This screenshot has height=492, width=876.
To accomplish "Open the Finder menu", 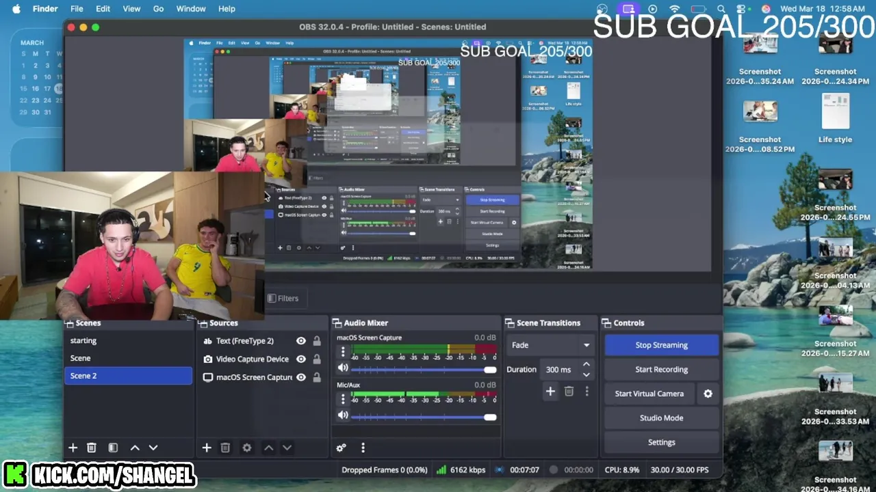I will [45, 9].
